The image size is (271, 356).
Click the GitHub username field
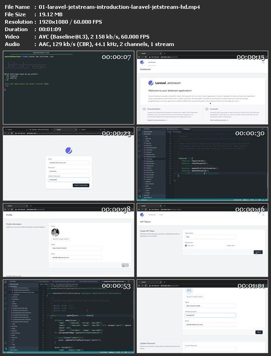point(211,315)
